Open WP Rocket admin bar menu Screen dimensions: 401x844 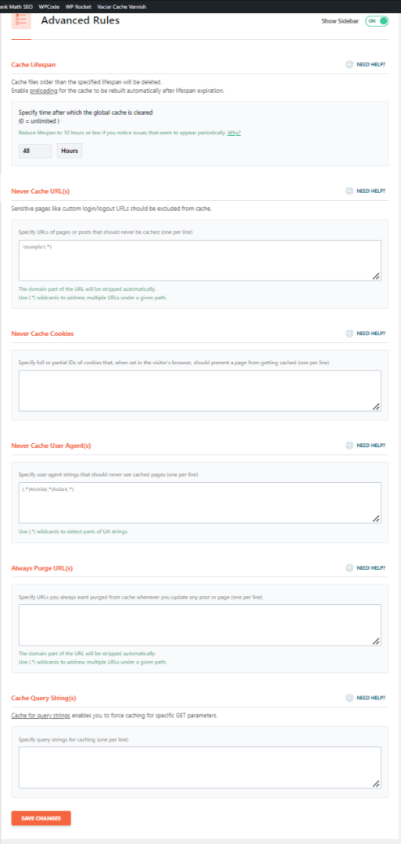pyautogui.click(x=80, y=7)
